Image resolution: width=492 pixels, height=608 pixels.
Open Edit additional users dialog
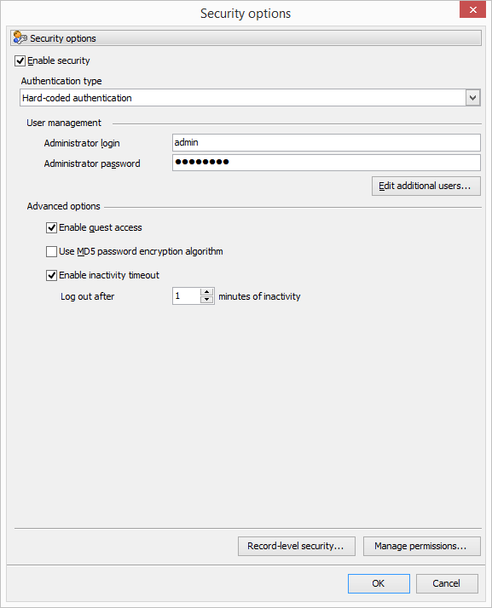pyautogui.click(x=426, y=186)
